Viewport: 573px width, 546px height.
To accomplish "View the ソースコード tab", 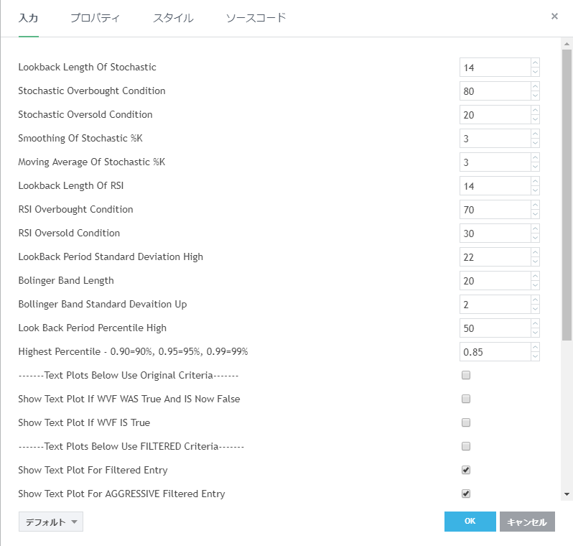I will [256, 18].
